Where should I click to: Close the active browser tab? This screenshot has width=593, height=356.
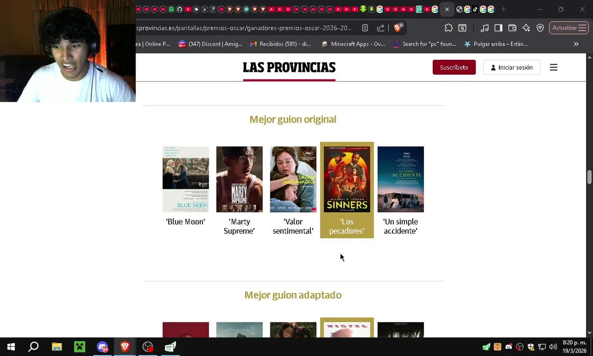coord(447,9)
